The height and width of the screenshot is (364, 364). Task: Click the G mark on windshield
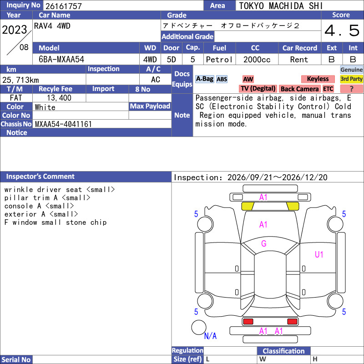264,243
